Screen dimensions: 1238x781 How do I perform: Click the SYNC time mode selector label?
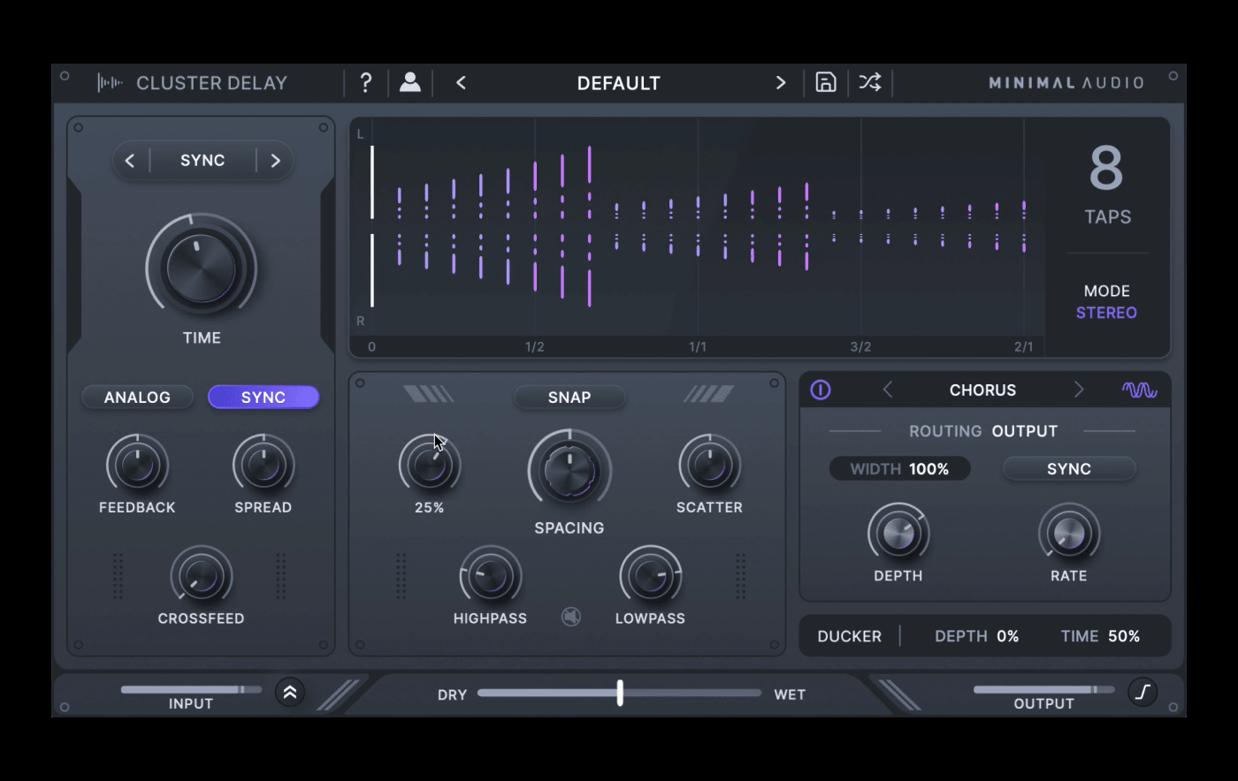click(203, 160)
